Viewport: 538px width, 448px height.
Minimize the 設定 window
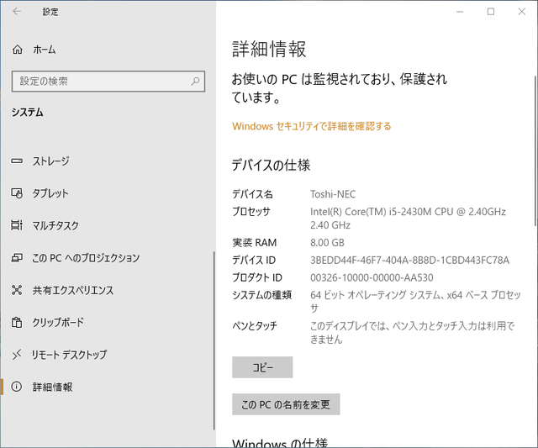[x=460, y=12]
